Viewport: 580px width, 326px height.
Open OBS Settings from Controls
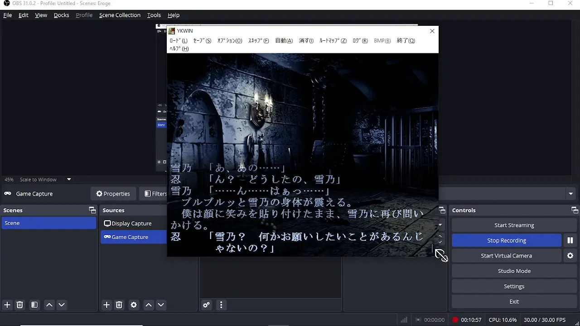click(514, 287)
